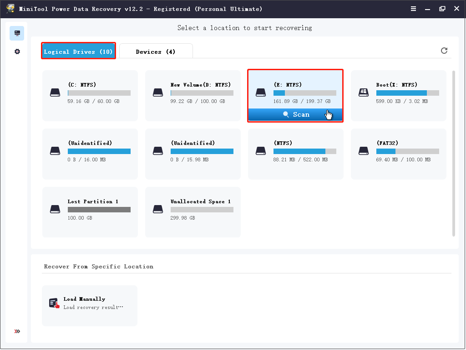466x350 pixels.
Task: Click the Lost Partition 1 drive icon
Action: (55, 209)
